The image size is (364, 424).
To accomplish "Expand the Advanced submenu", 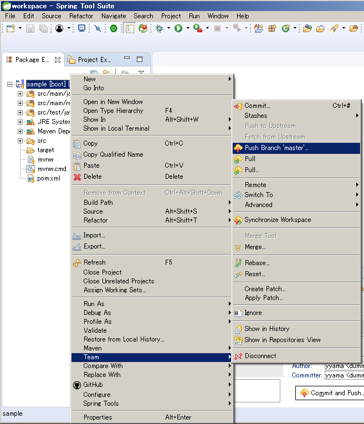I will [x=296, y=205].
